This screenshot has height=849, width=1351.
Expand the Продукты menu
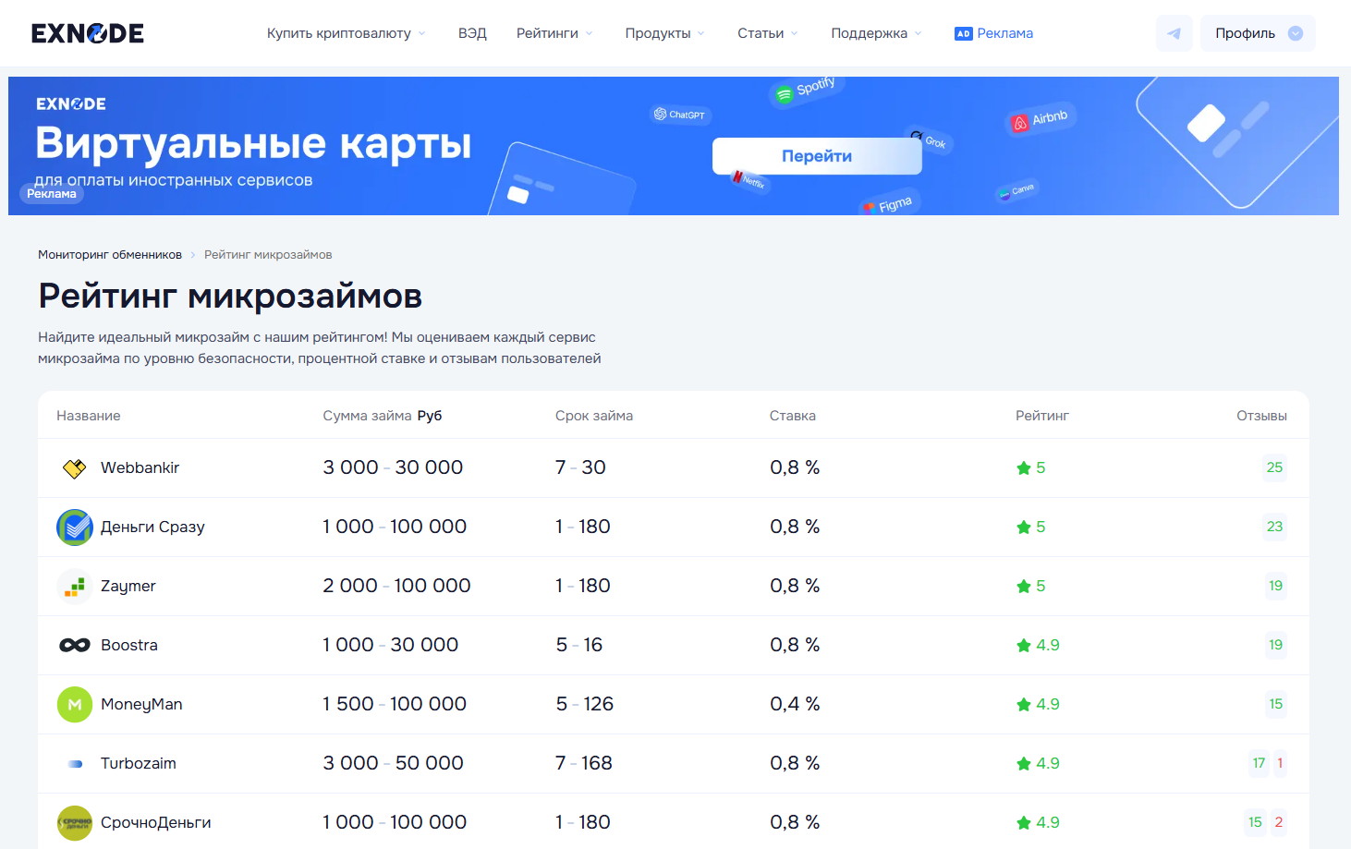coord(664,33)
